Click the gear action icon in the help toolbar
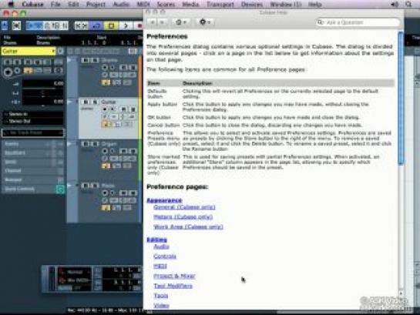 coord(205,22)
